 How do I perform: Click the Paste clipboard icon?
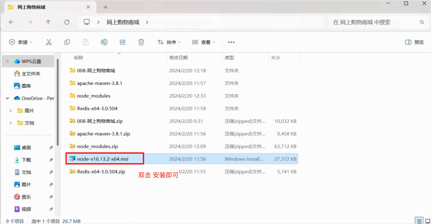[x=86, y=42]
